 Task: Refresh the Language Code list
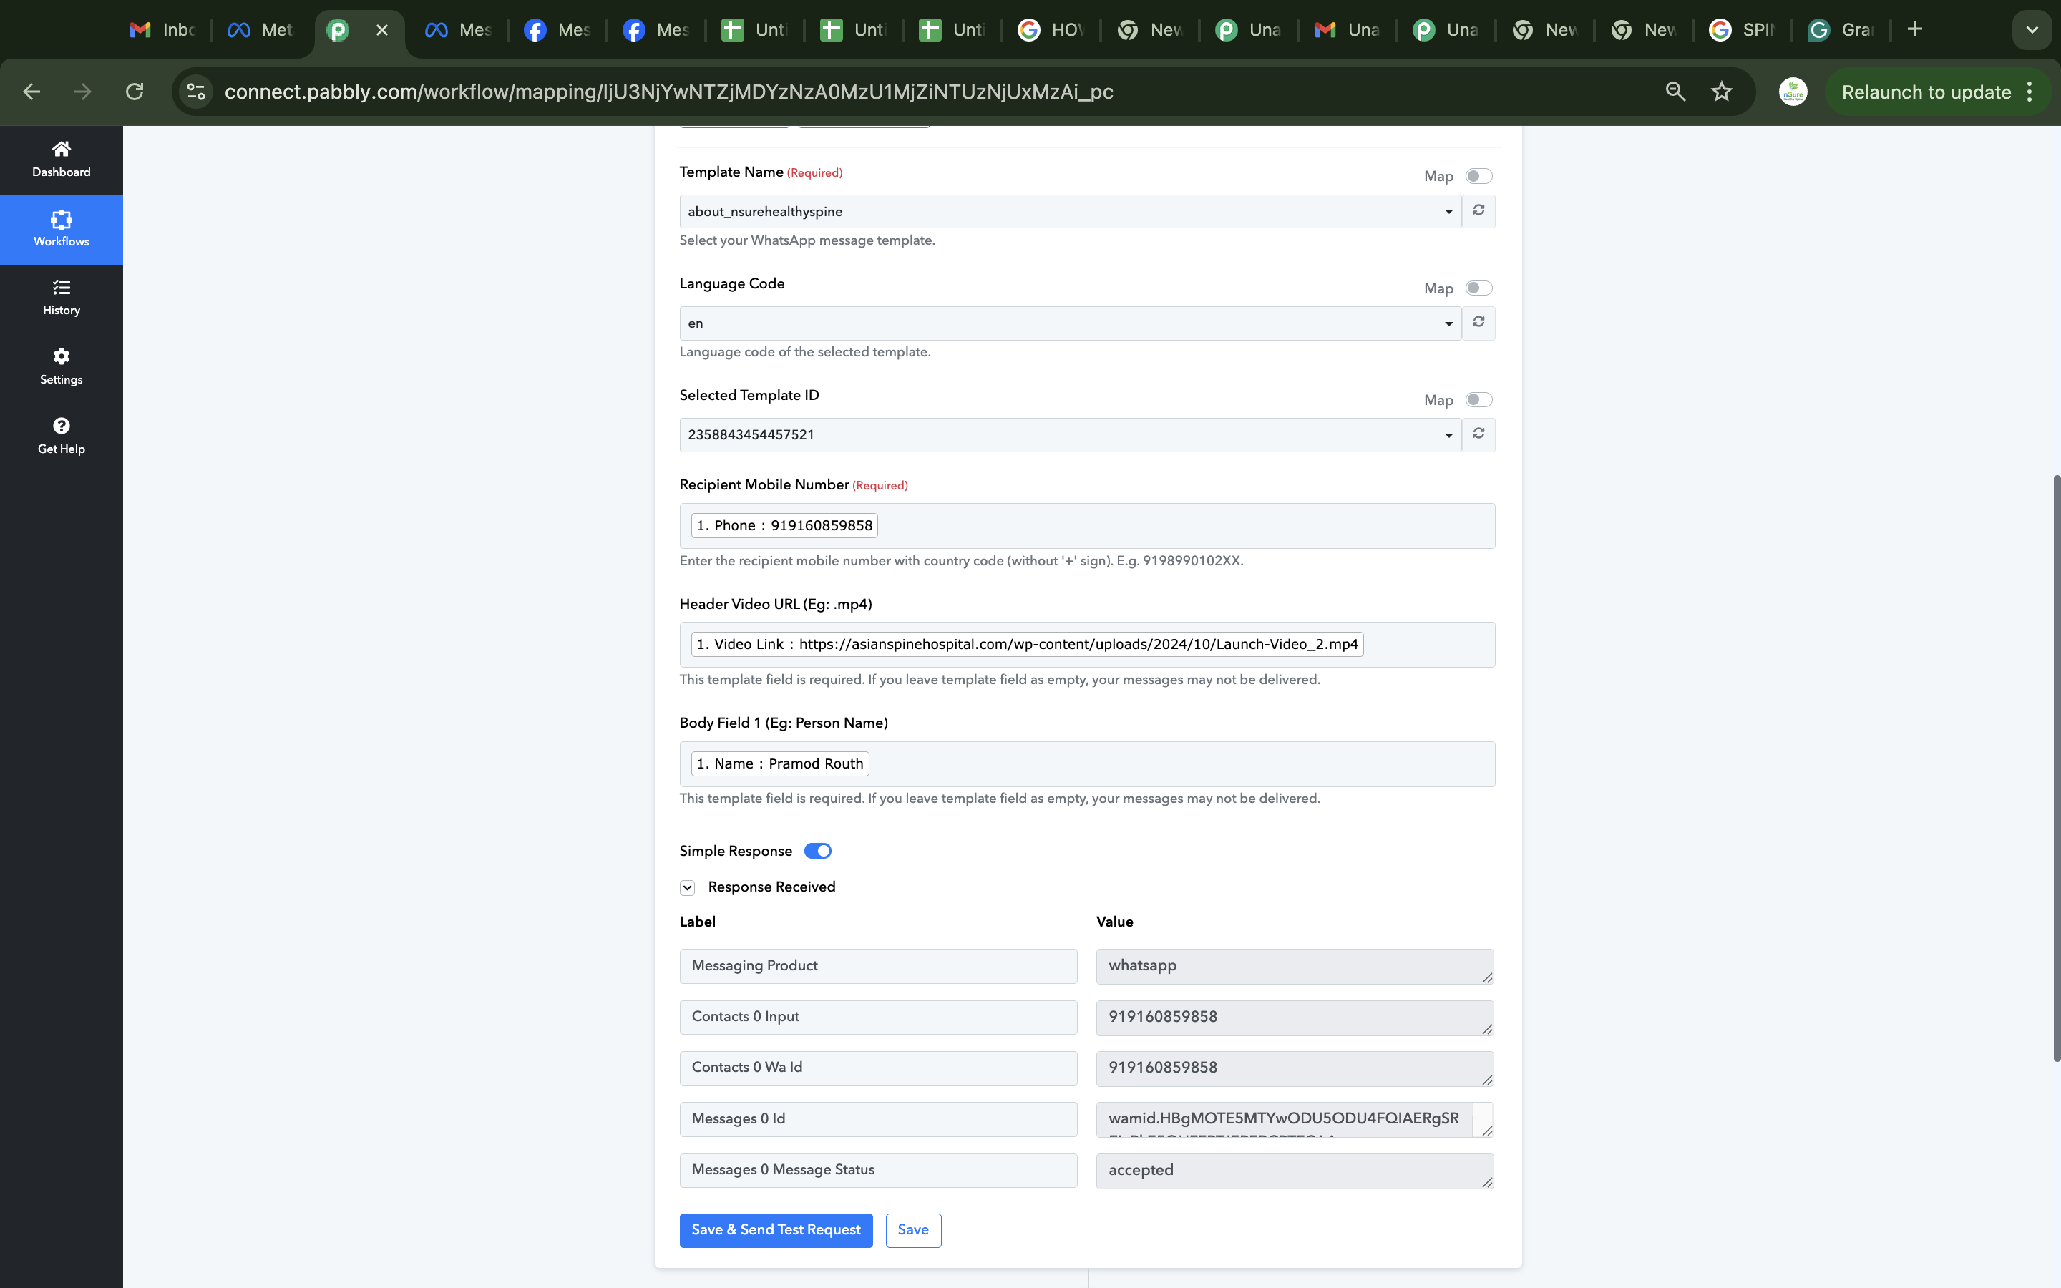1478,323
